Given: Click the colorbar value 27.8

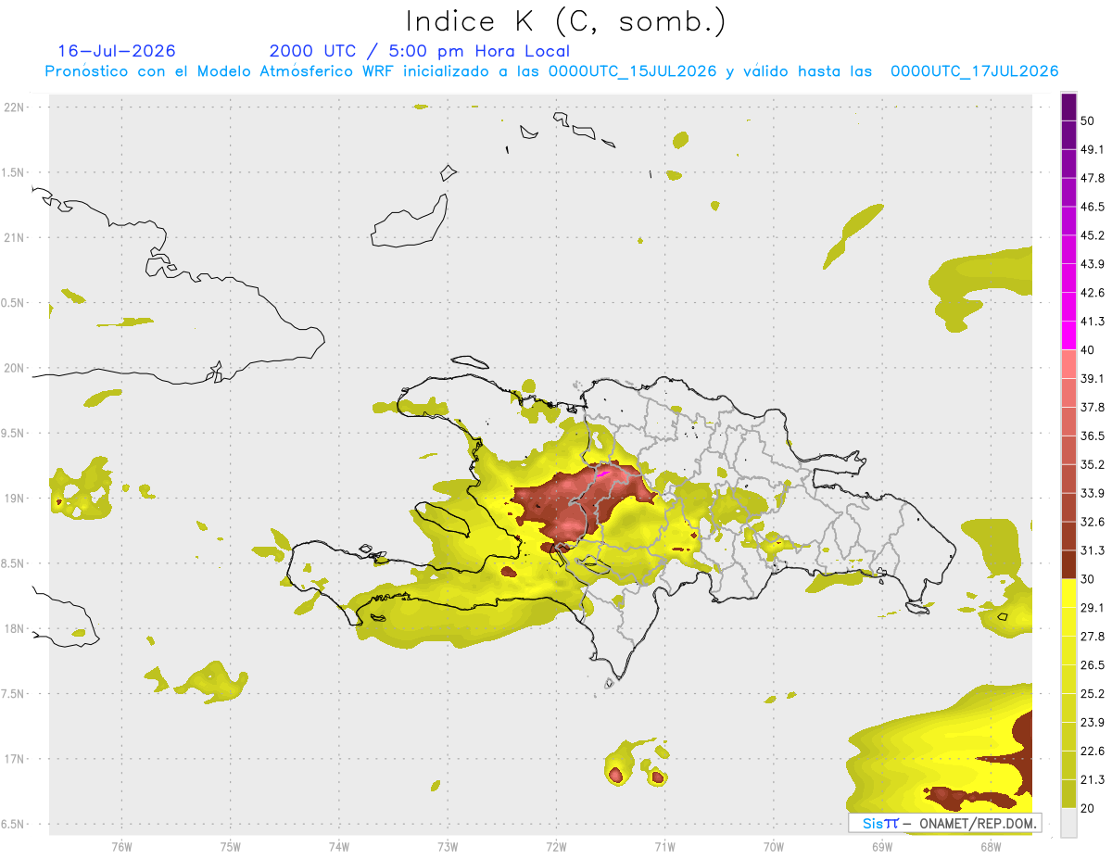Looking at the screenshot, I should (x=1093, y=637).
